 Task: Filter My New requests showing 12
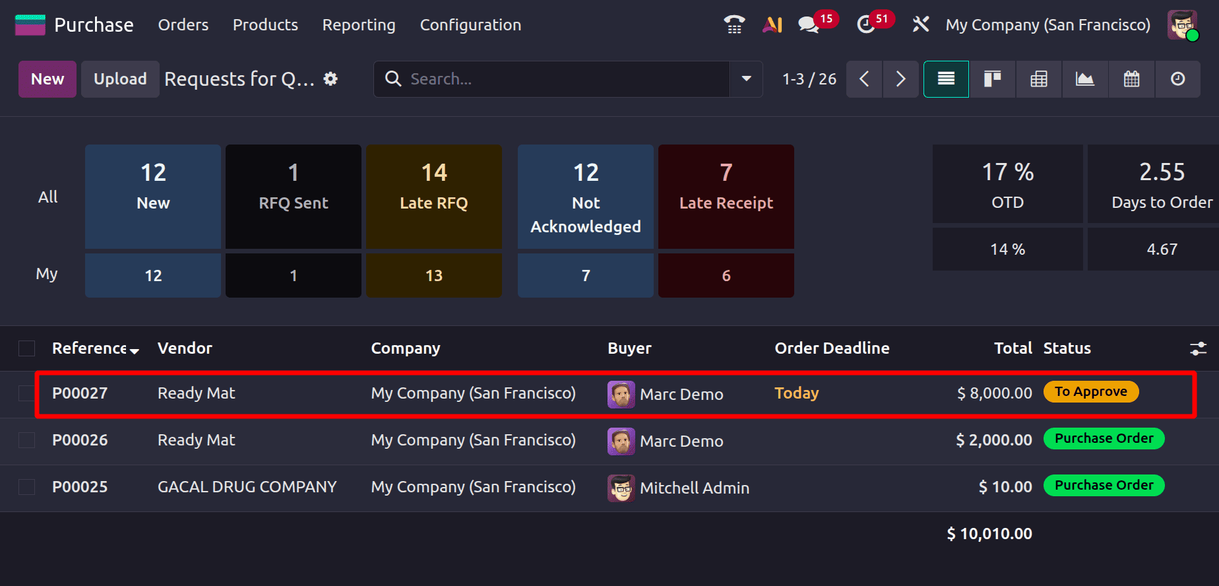(x=153, y=275)
